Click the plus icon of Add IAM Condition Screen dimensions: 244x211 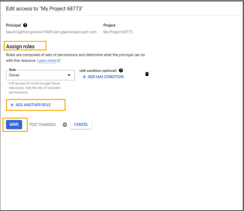pyautogui.click(x=84, y=77)
